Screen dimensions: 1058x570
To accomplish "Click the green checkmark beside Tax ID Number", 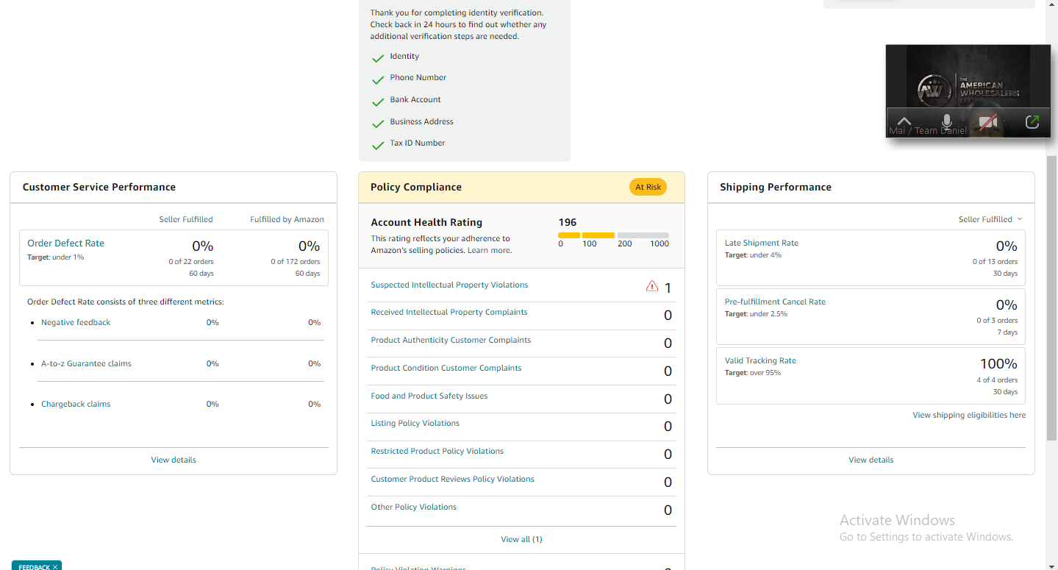I will coord(378,145).
